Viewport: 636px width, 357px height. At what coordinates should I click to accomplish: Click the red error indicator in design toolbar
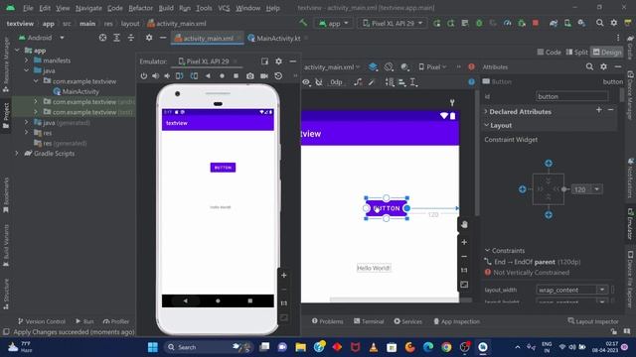(x=471, y=66)
